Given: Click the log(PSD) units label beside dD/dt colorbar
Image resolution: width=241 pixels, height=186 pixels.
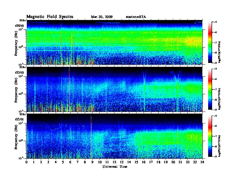Looking at the screenshot, I should point(220,98).
